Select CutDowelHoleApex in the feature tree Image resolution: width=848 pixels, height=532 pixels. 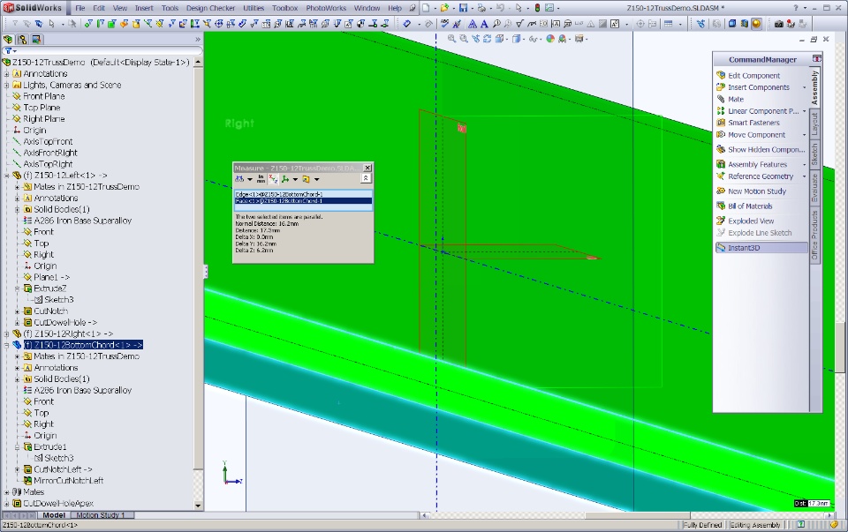58,504
